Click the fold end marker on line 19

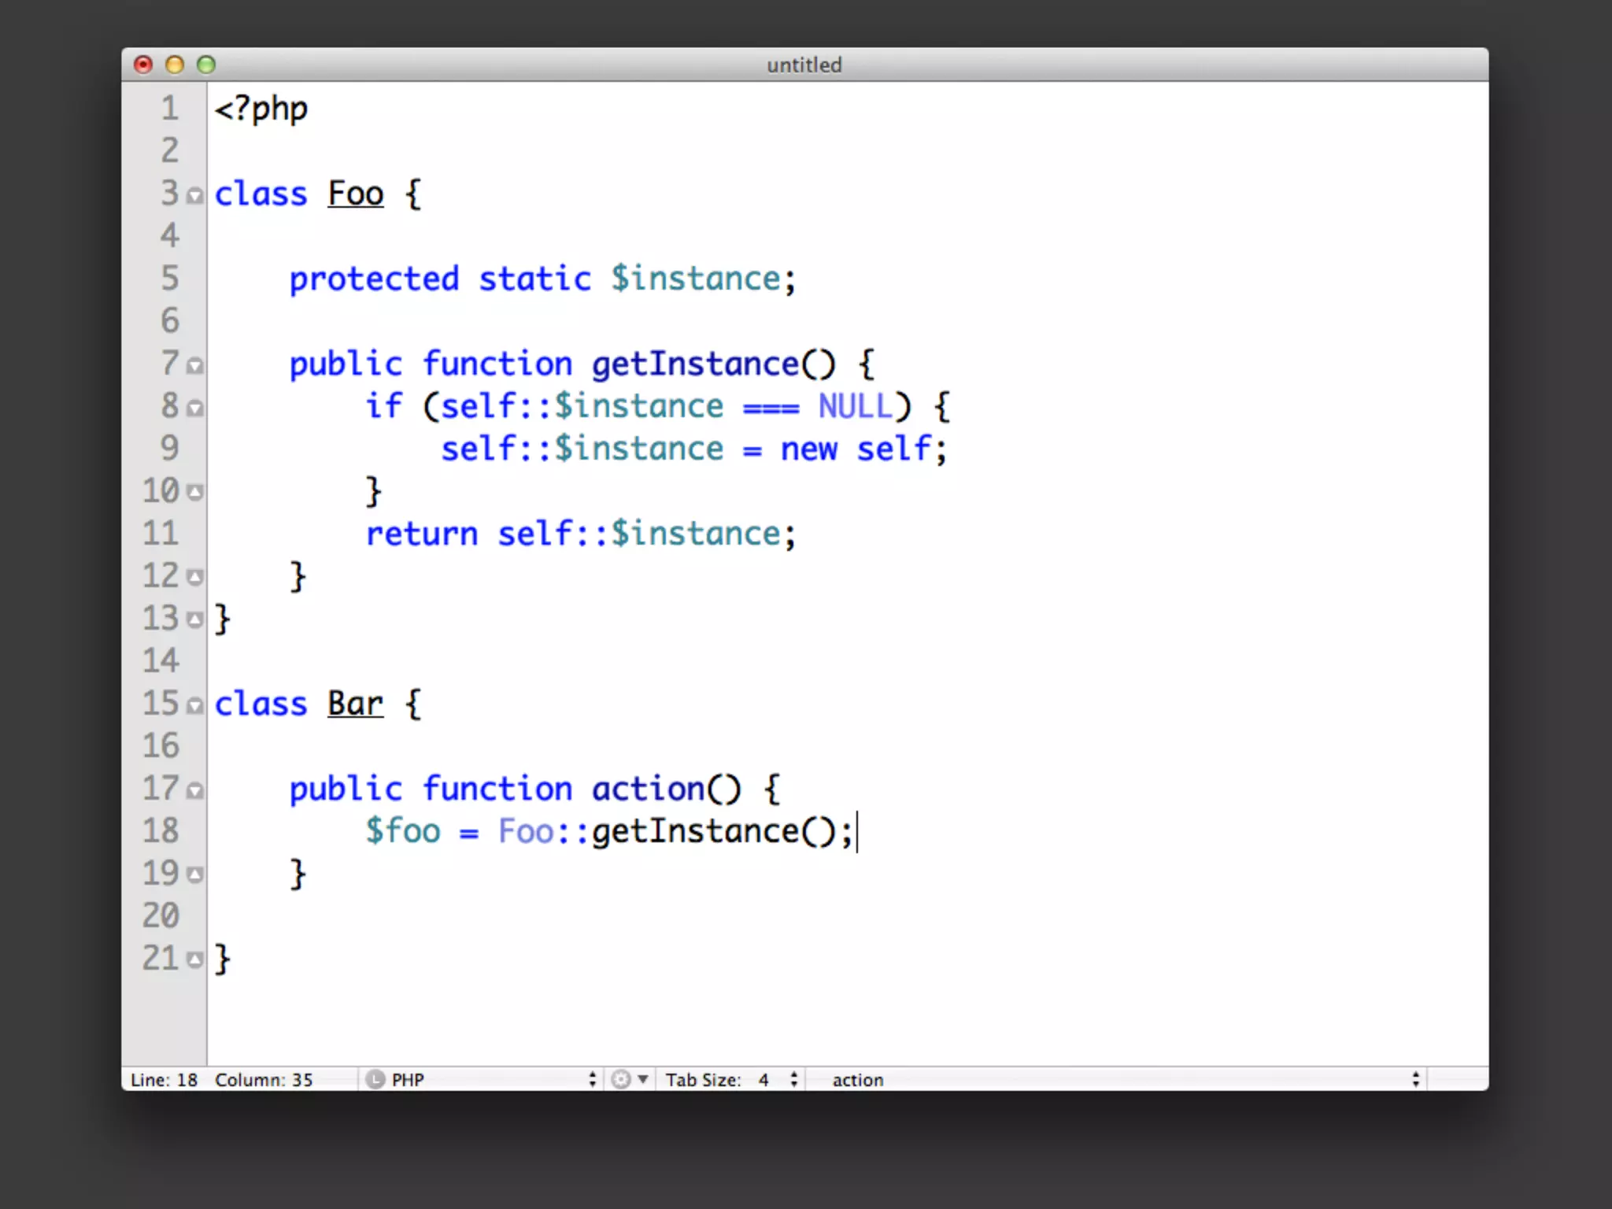pyautogui.click(x=195, y=875)
